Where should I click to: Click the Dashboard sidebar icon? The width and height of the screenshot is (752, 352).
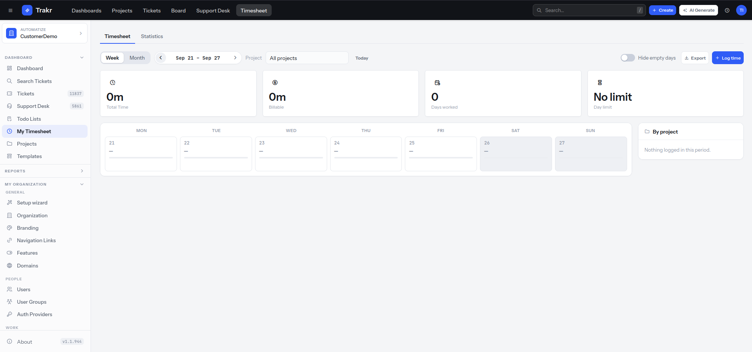pyautogui.click(x=10, y=68)
